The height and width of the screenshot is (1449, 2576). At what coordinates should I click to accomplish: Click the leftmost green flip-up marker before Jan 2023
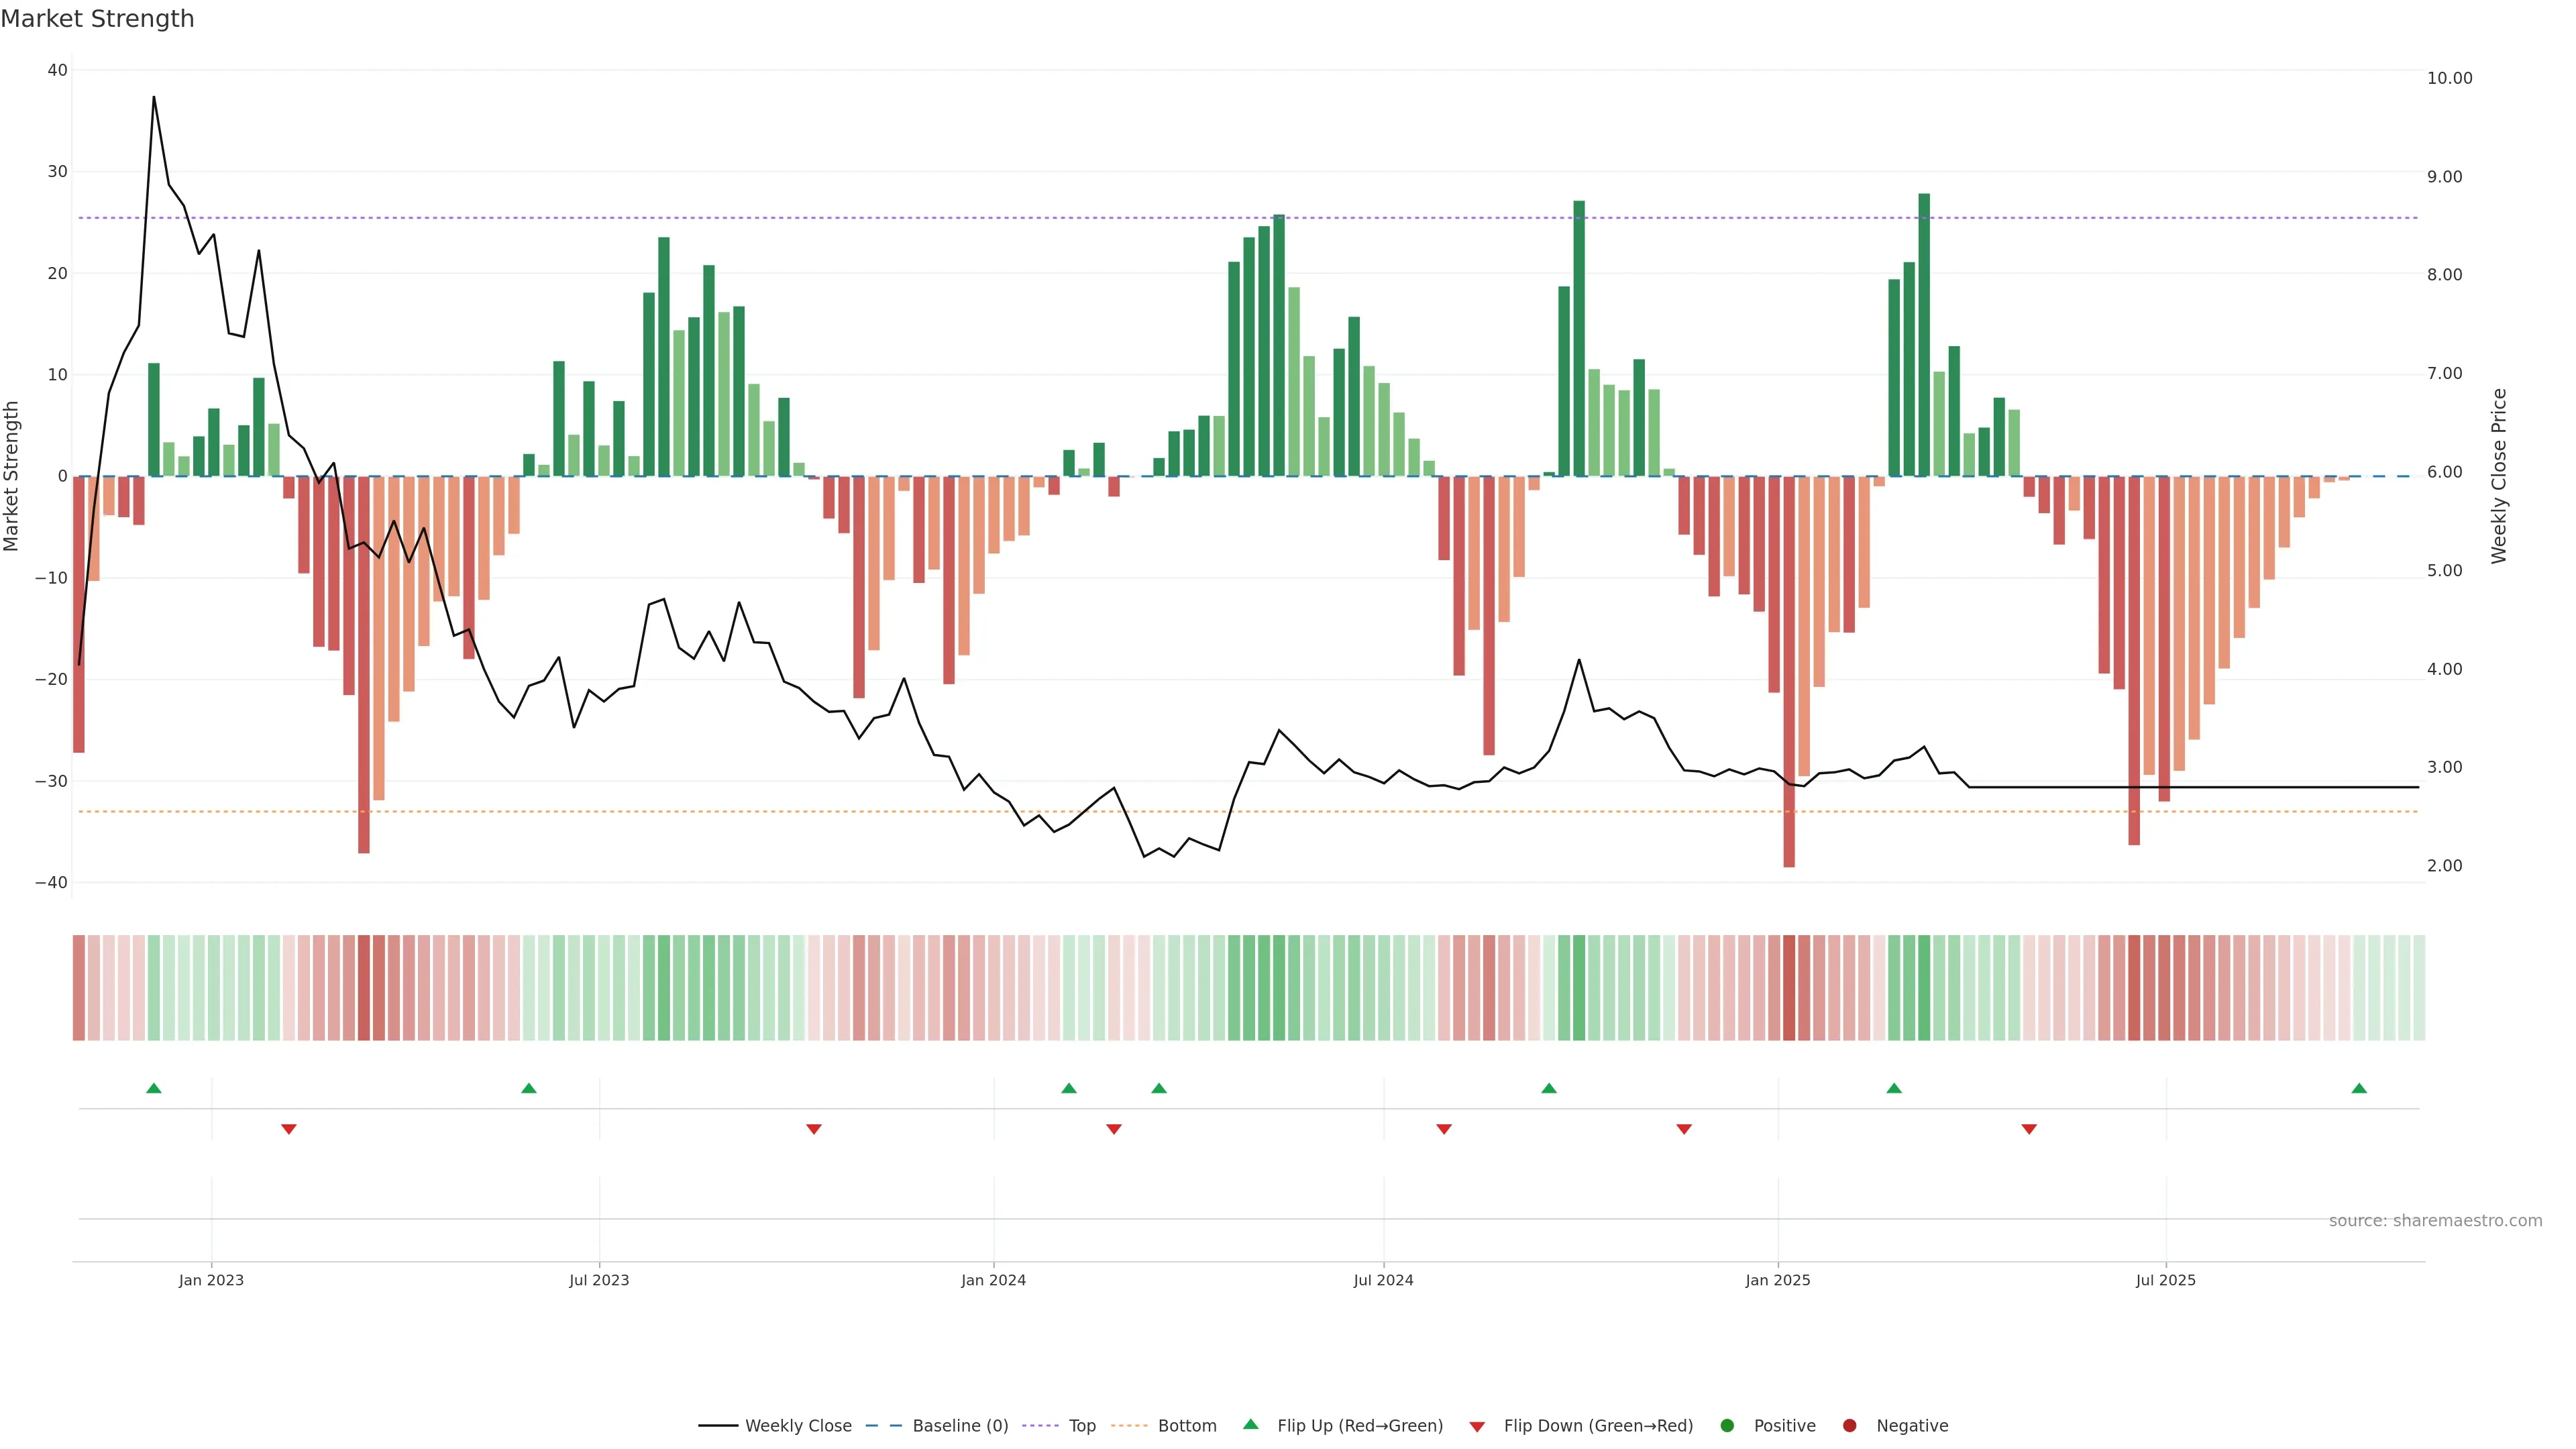coord(154,1088)
